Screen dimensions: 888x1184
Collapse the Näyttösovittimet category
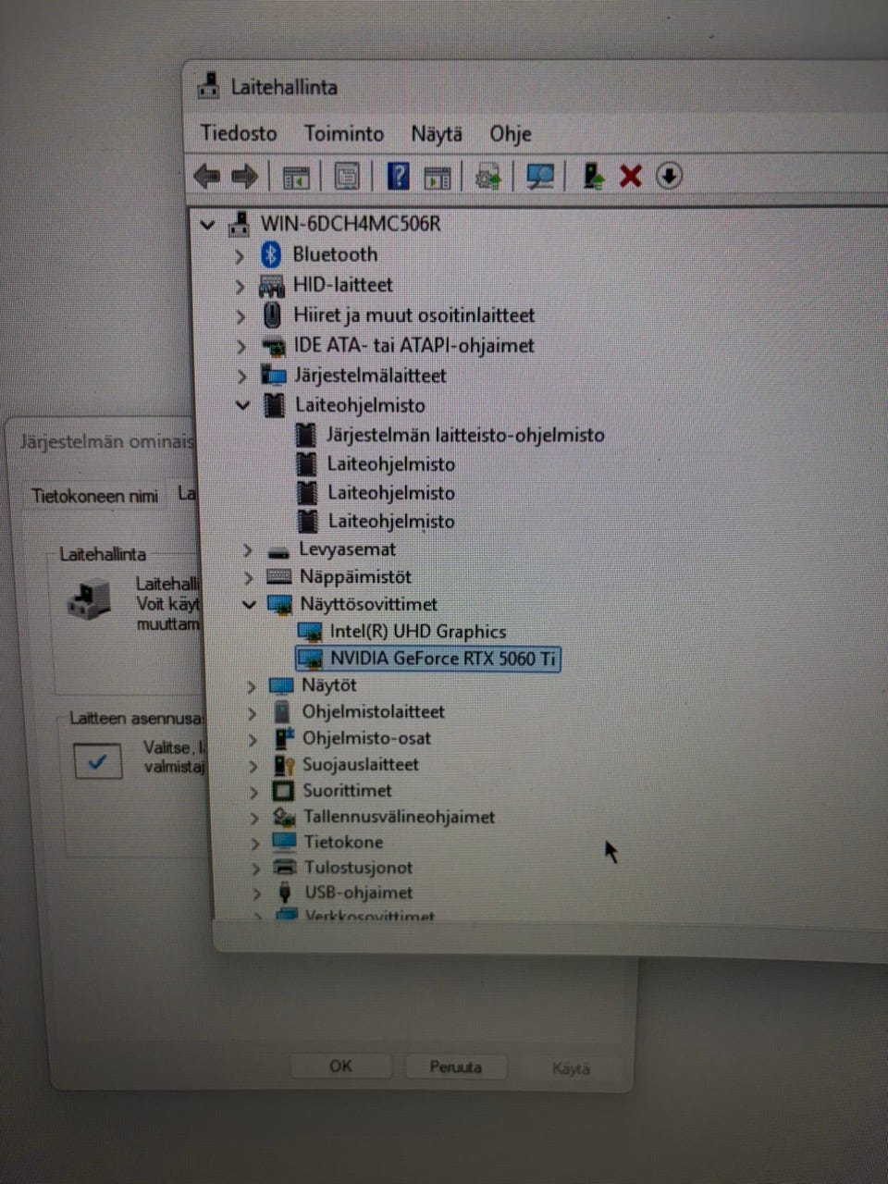click(x=249, y=604)
